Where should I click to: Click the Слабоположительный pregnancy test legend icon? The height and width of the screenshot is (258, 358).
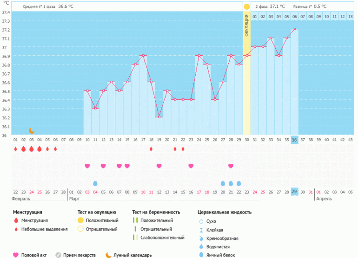[x=135, y=238]
